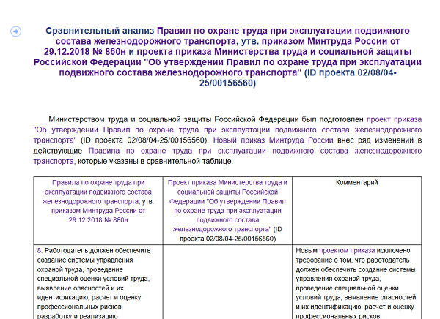Click the cell text "Работодатель должен обеспечить"
440x319 pixels.
point(98,250)
